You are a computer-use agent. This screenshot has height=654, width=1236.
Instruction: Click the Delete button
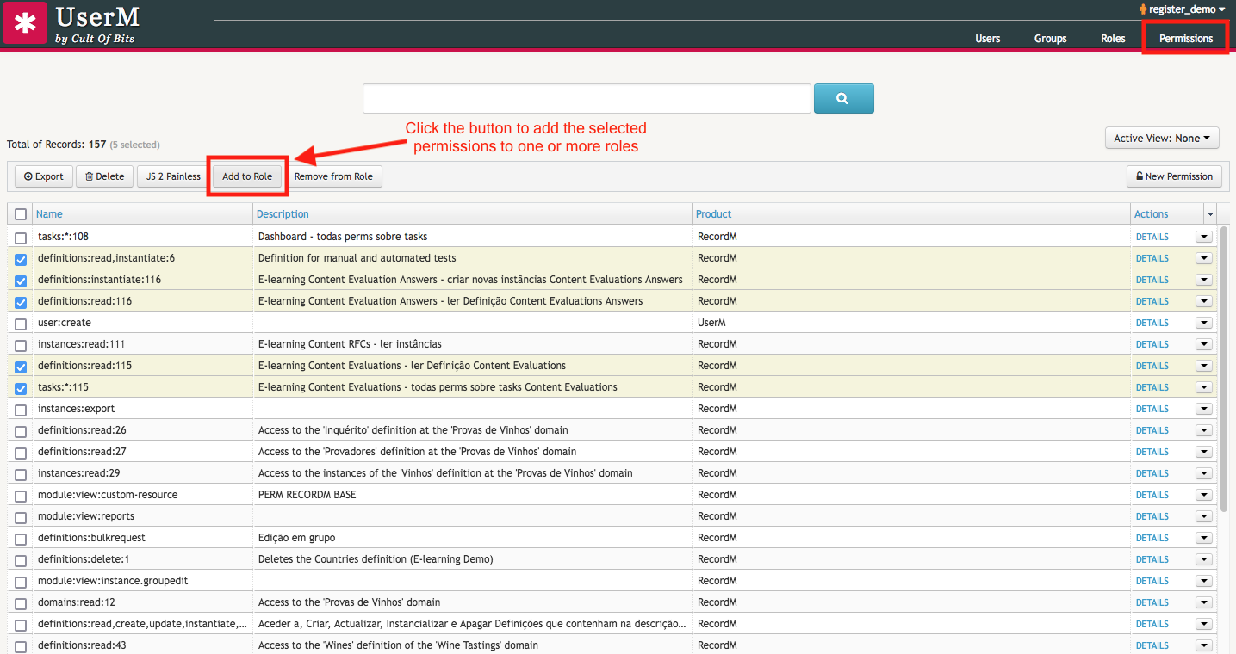pyautogui.click(x=104, y=176)
